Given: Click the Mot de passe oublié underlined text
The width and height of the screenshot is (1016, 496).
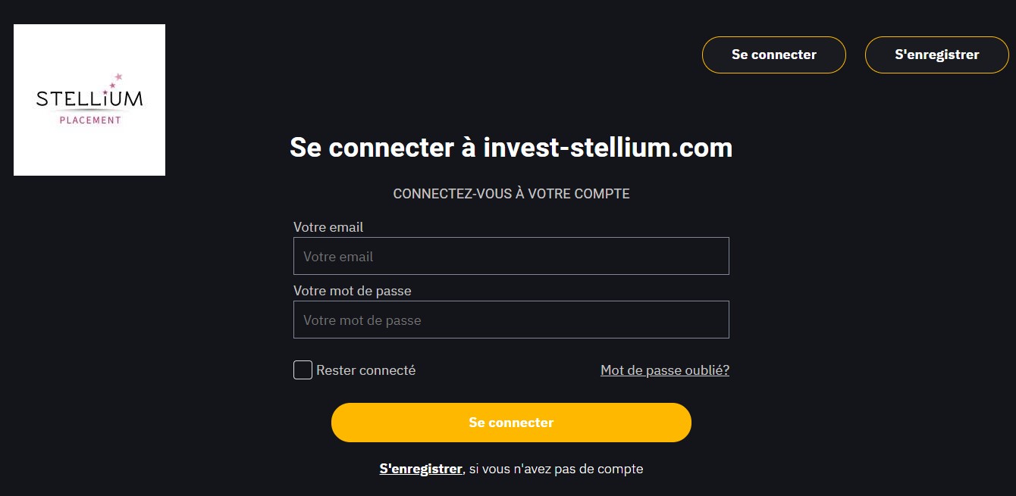Looking at the screenshot, I should click(x=664, y=370).
